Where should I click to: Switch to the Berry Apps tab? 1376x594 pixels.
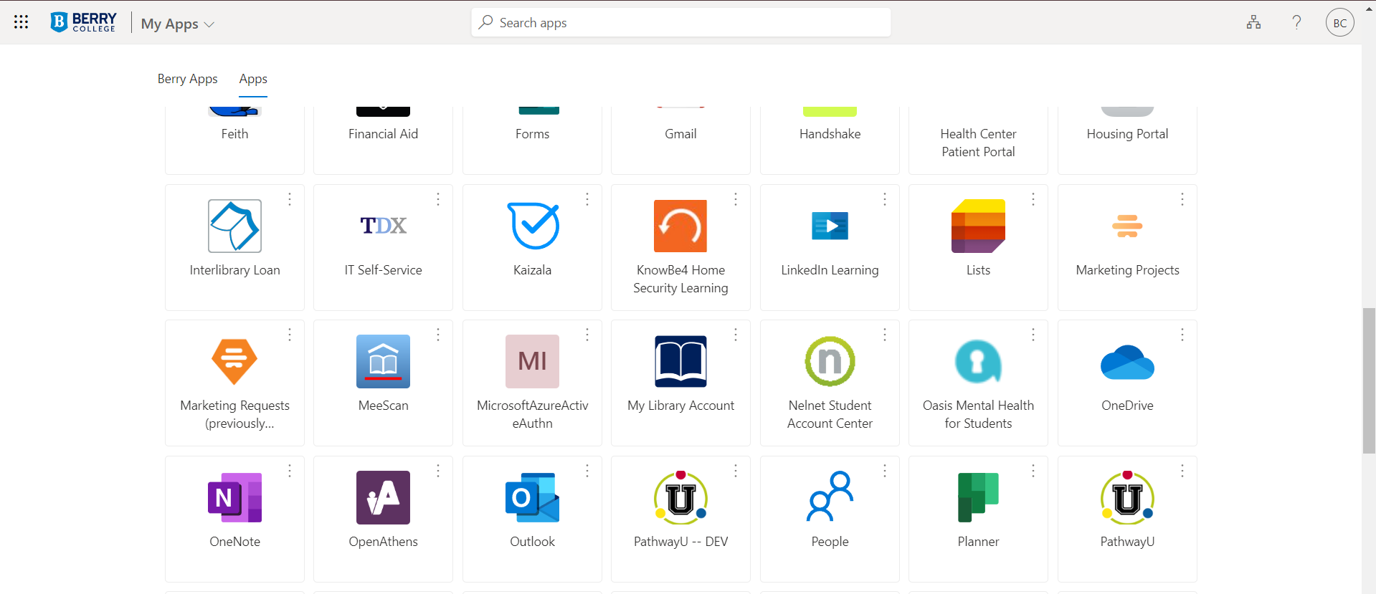pos(188,79)
